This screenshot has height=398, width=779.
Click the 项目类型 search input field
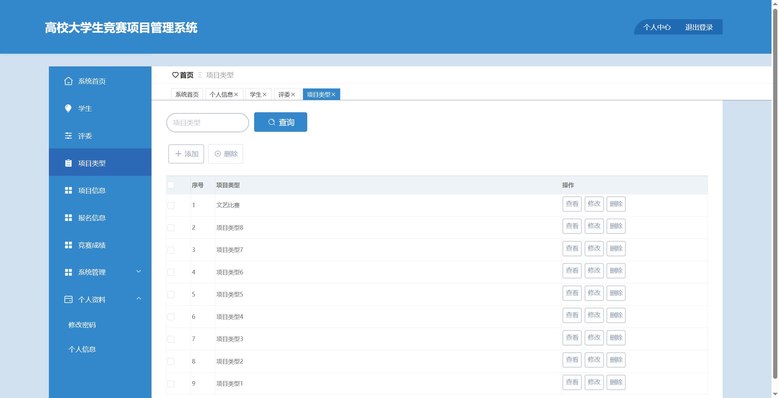[208, 123]
